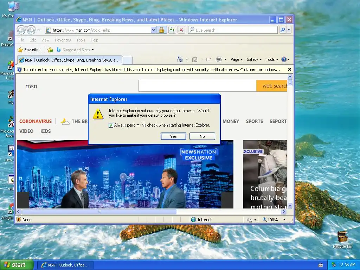Image resolution: width=360 pixels, height=270 pixels.
Task: Open address bar URL dropdown
Action: [x=153, y=30]
